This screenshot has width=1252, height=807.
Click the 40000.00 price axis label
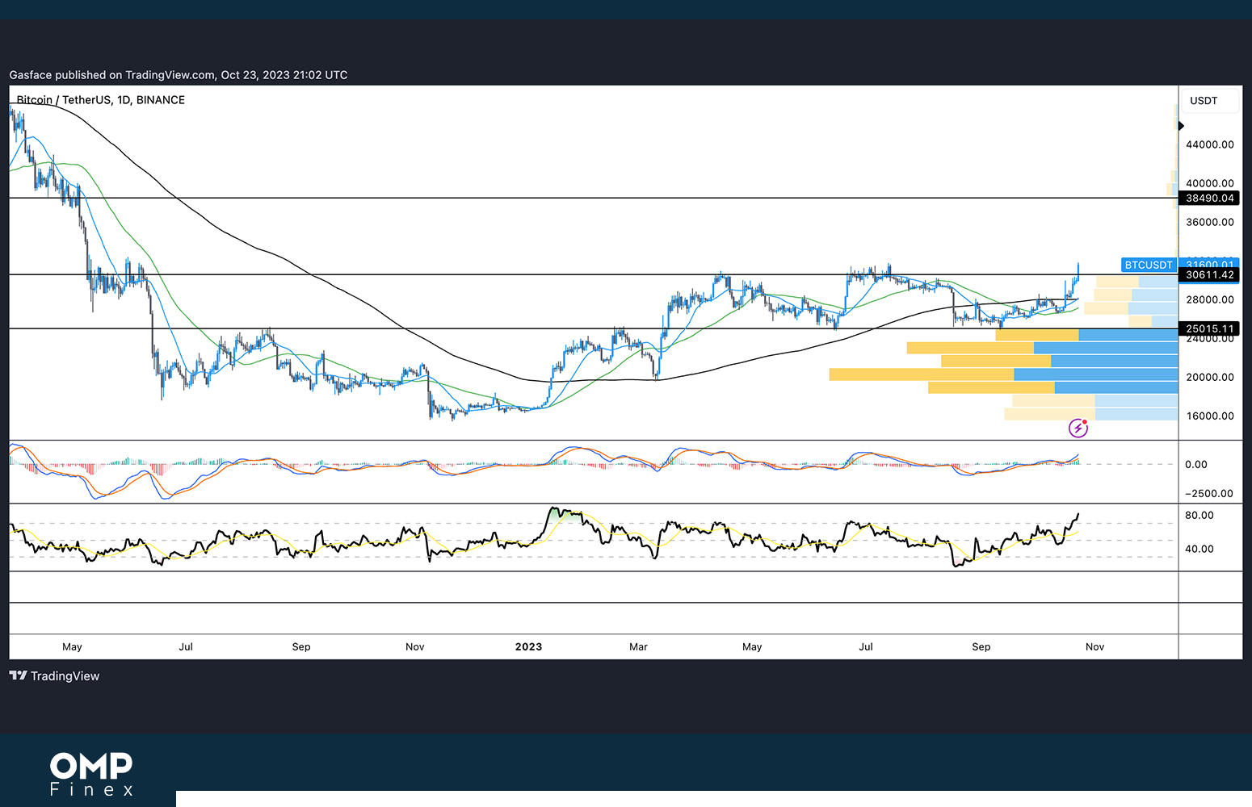coord(1209,183)
